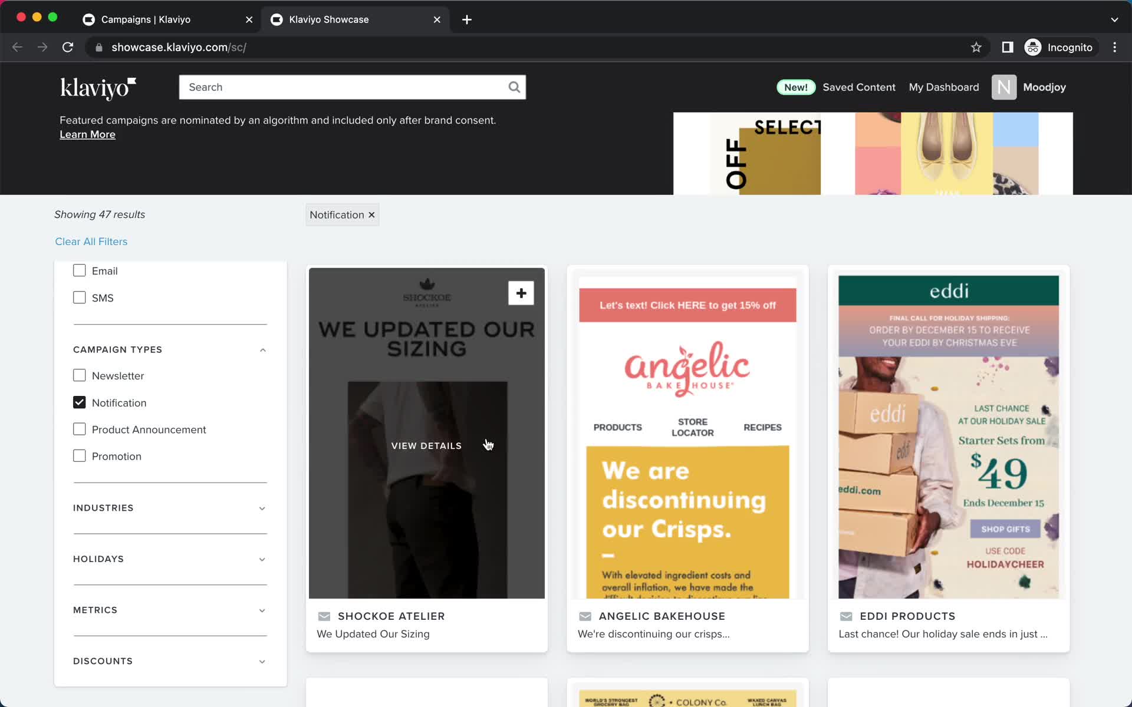Click View Details on Shockoe card
The image size is (1132, 707).
426,446
